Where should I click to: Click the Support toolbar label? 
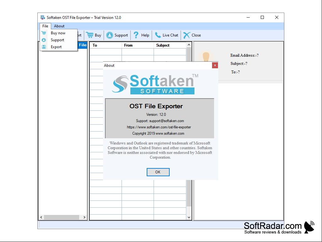(121, 35)
